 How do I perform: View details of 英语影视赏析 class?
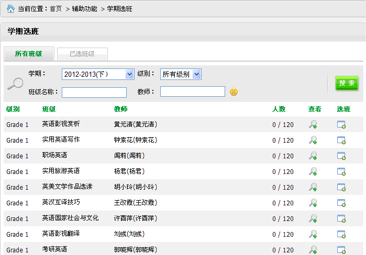tap(313, 124)
